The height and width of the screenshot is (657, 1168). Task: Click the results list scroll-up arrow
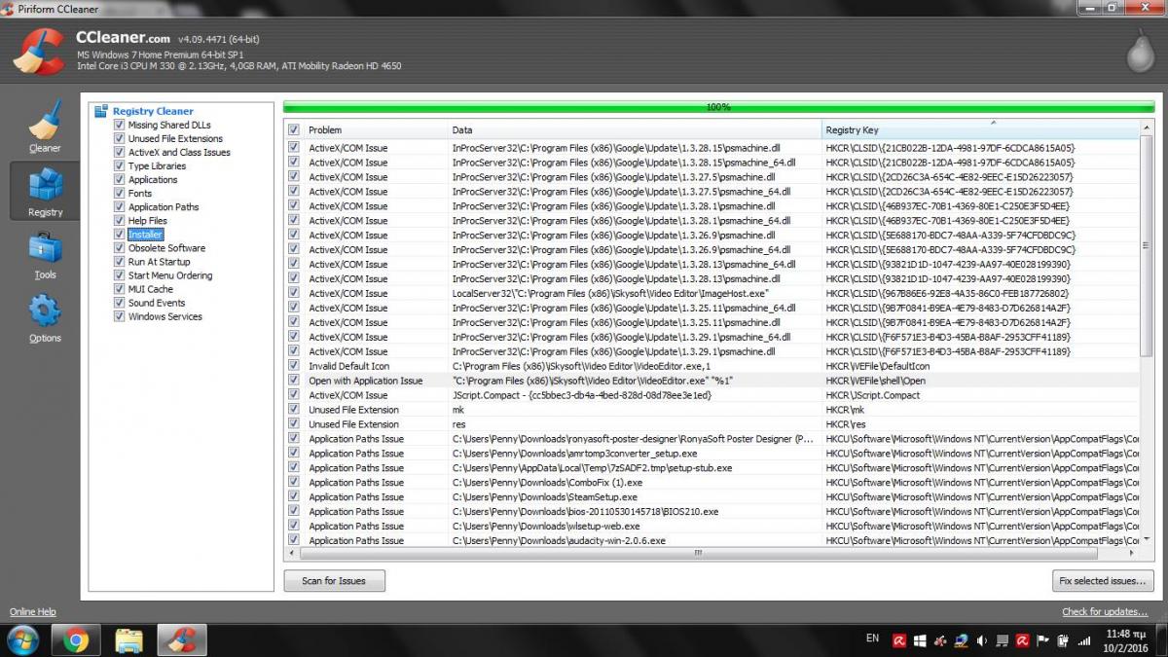coord(1146,128)
